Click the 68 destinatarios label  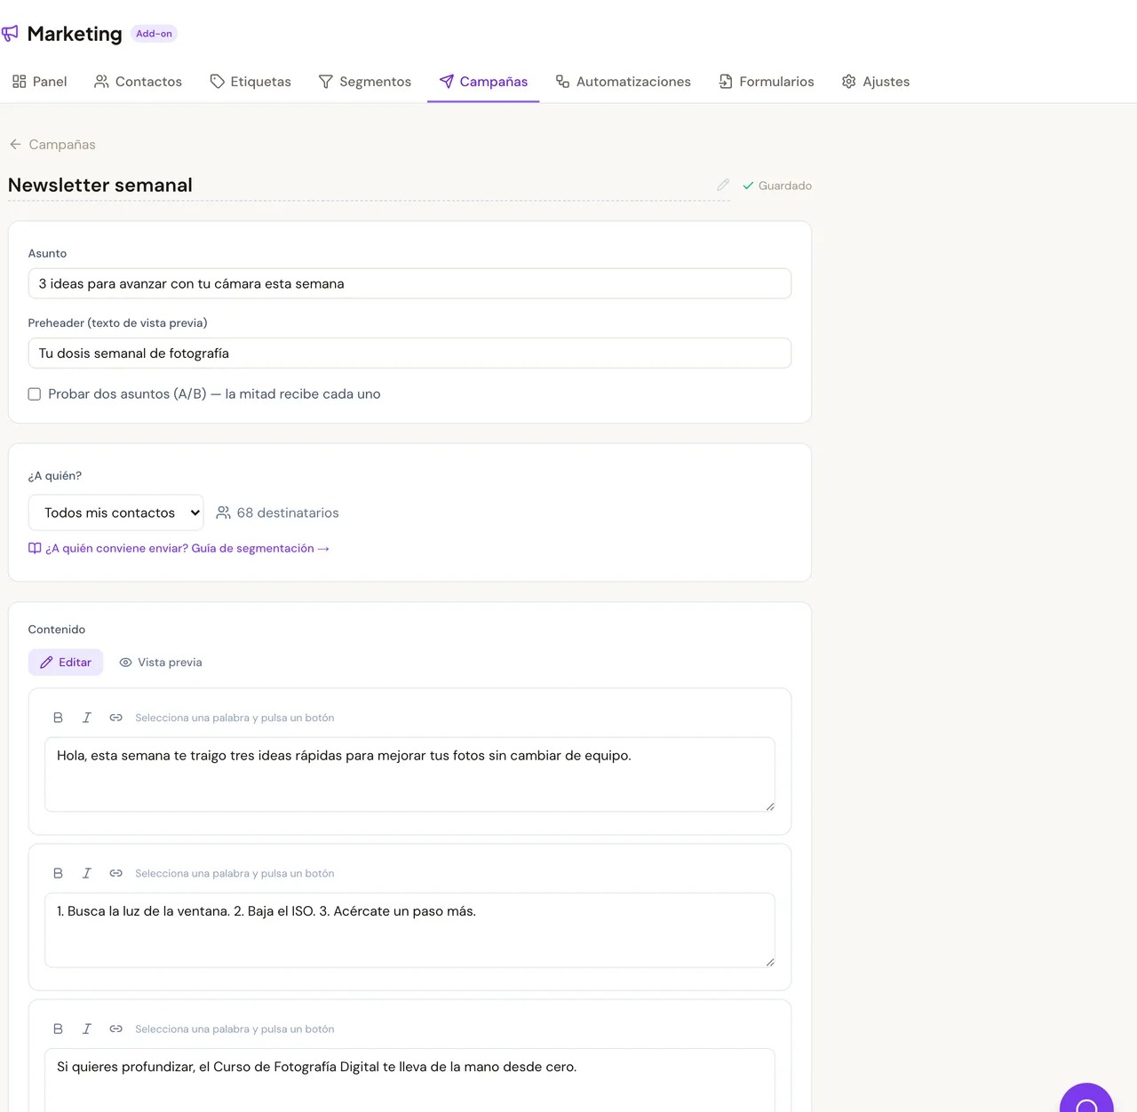[x=277, y=512]
